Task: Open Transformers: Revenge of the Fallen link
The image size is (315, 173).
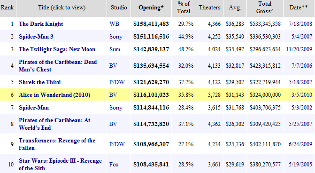Action: coord(57,144)
